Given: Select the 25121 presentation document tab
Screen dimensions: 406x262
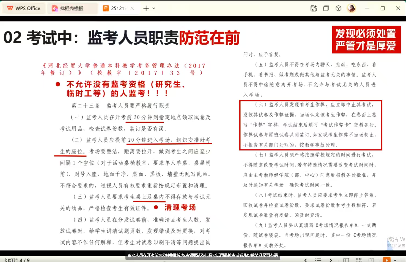Looking at the screenshot, I should click(116, 8).
